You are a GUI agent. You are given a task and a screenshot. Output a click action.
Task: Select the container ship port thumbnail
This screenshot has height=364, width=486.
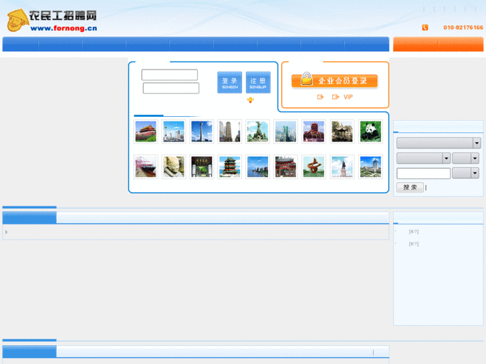coord(146,167)
